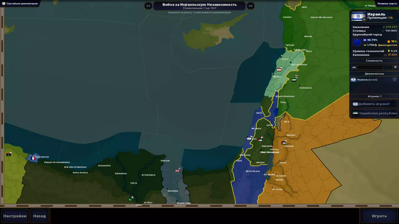Click the easy difficulty icon left of the slider
The height and width of the screenshot is (224, 399).
(354, 67)
